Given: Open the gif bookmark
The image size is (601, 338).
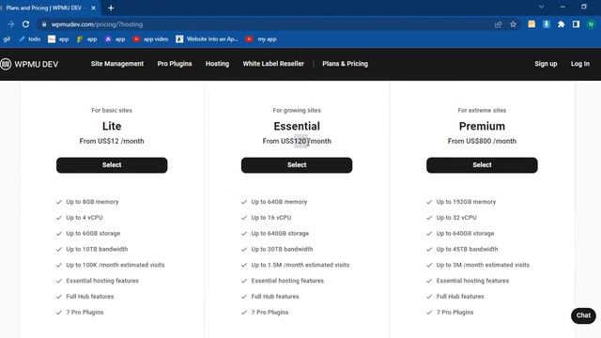Looking at the screenshot, I should (x=7, y=39).
